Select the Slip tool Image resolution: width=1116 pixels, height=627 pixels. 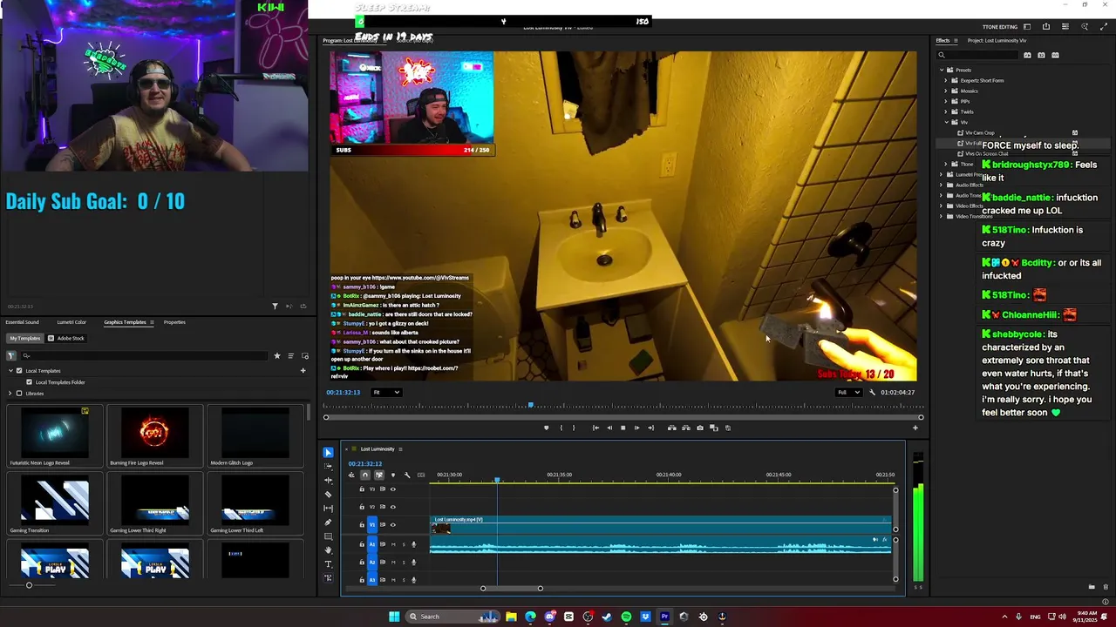pos(328,508)
